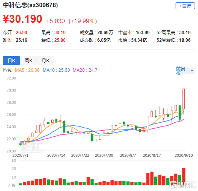Add stock to watchlist with +自选 button
Image resolution: width=198 pixels, height=191 pixels.
(185, 6)
